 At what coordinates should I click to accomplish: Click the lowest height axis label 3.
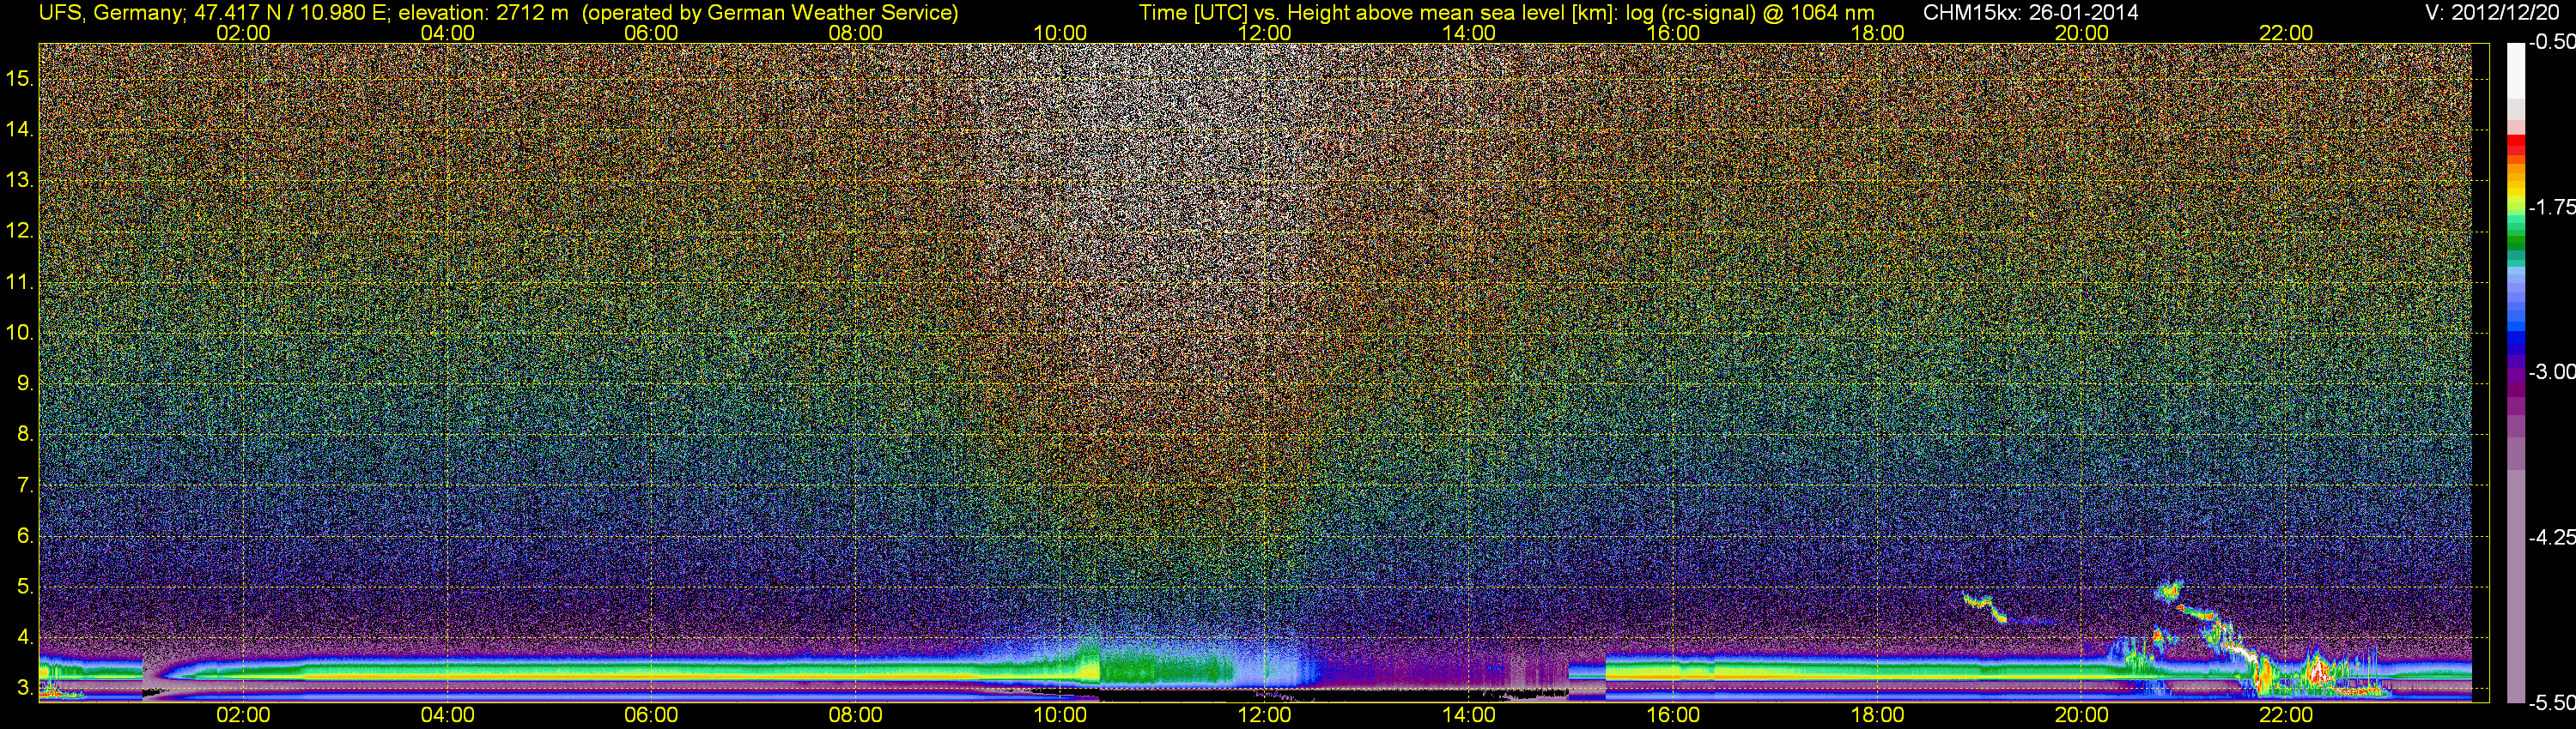coord(26,688)
